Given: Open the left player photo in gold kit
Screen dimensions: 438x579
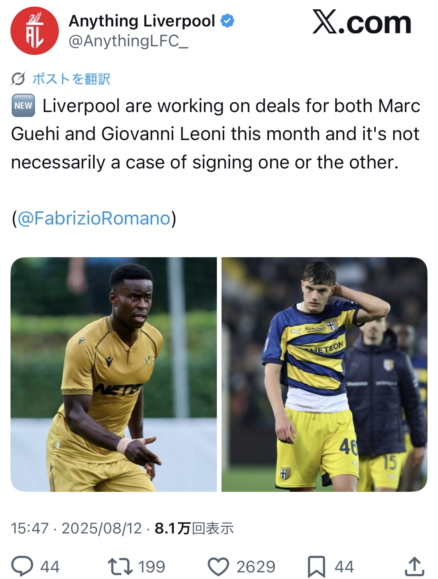Looking at the screenshot, I should tap(114, 374).
